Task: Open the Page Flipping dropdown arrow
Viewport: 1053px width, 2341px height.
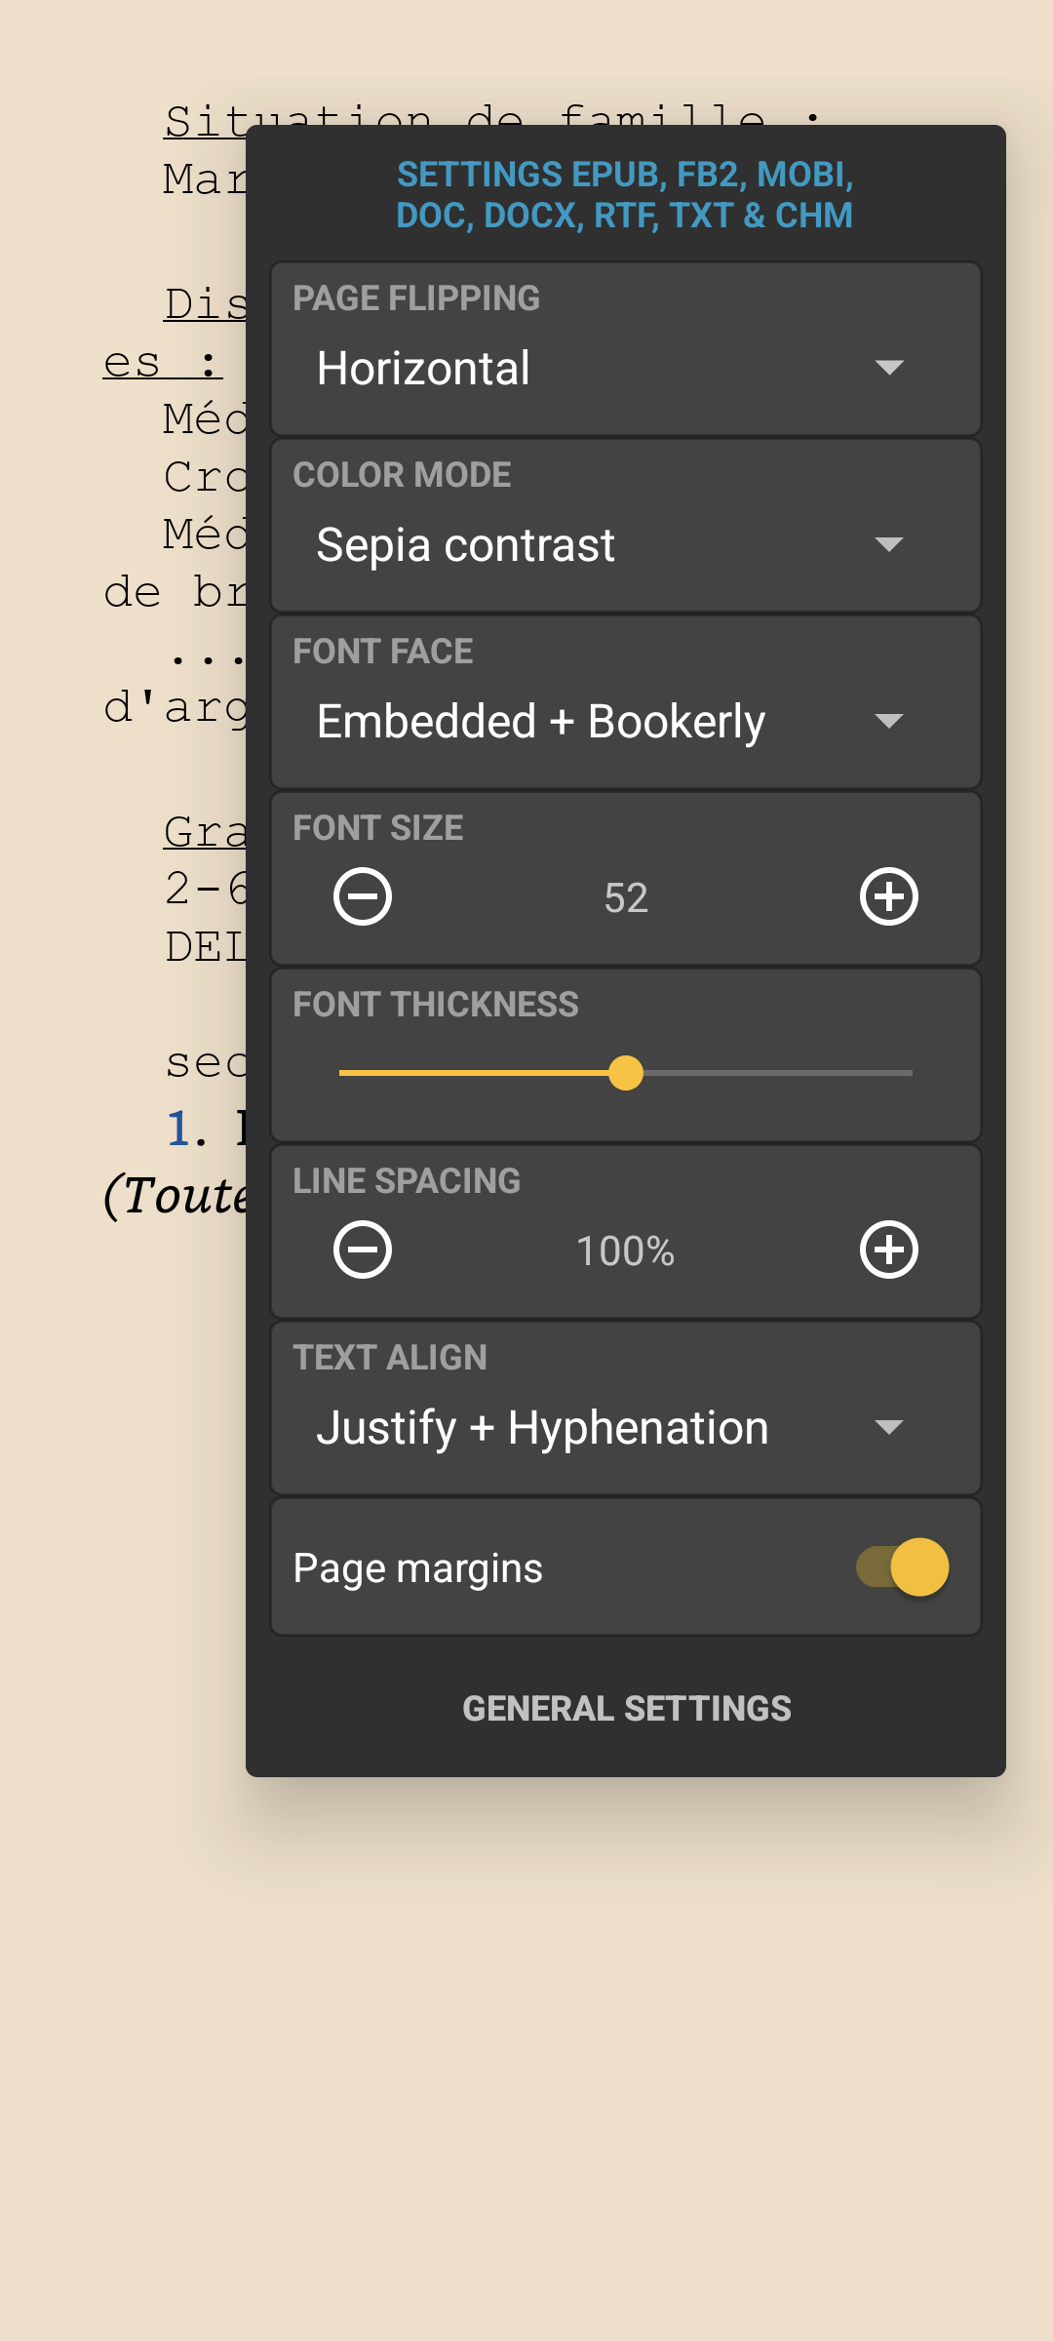Action: [x=888, y=368]
